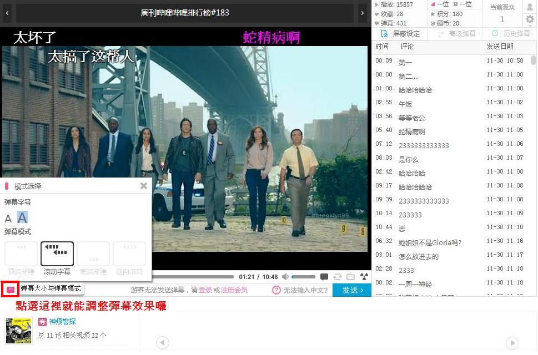Screen dimensions: 538x355
Task: Open the user profile icon above the gear
Action: click(x=530, y=7)
